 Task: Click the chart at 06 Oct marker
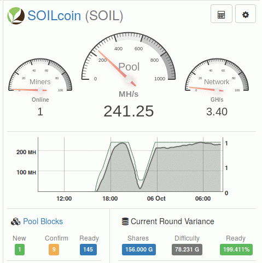coord(157,165)
